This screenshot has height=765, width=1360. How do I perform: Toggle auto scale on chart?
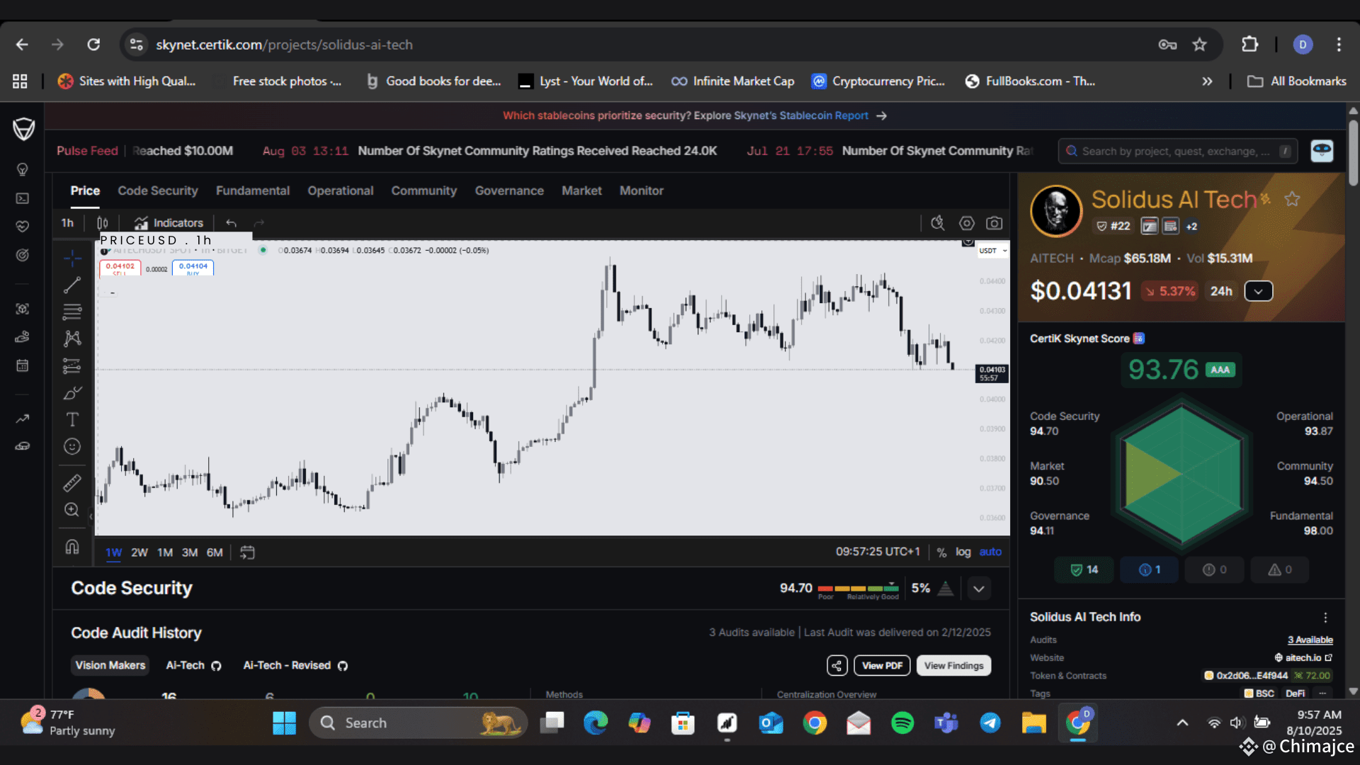point(990,552)
